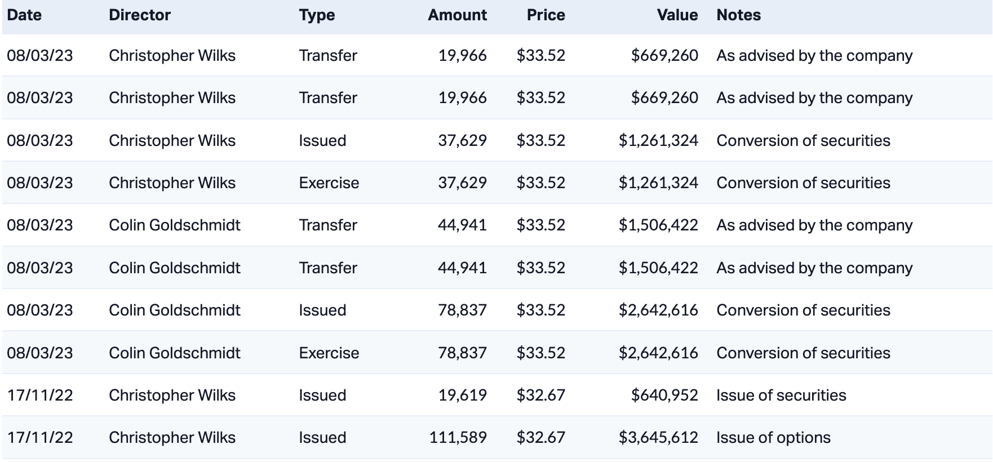Click Christopher Wilks in Issue of options row
993x462 pixels.
tap(172, 437)
